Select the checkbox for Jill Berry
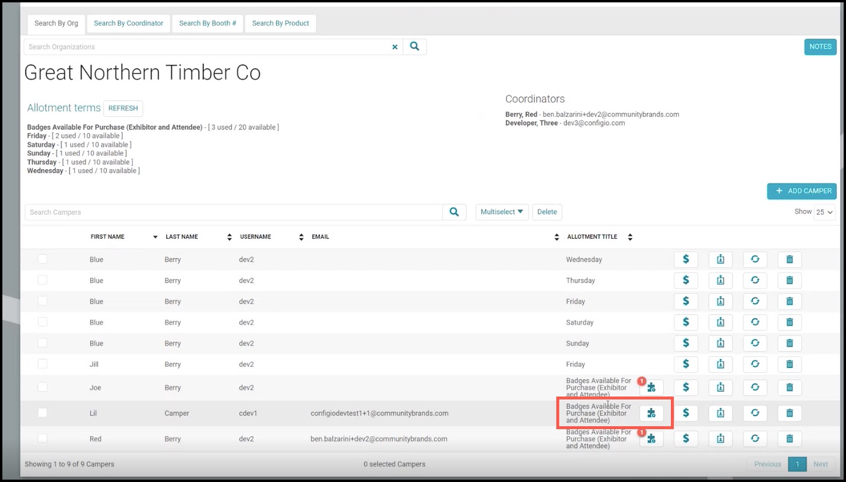Image resolution: width=846 pixels, height=482 pixels. tap(43, 364)
